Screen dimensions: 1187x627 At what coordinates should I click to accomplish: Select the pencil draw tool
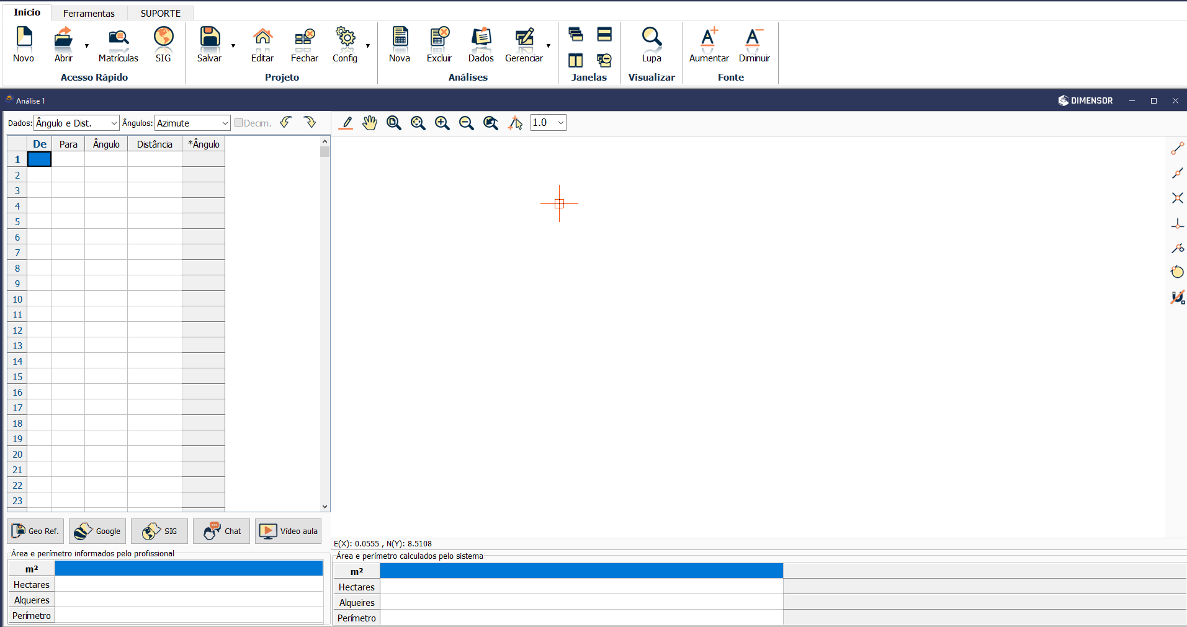point(346,123)
